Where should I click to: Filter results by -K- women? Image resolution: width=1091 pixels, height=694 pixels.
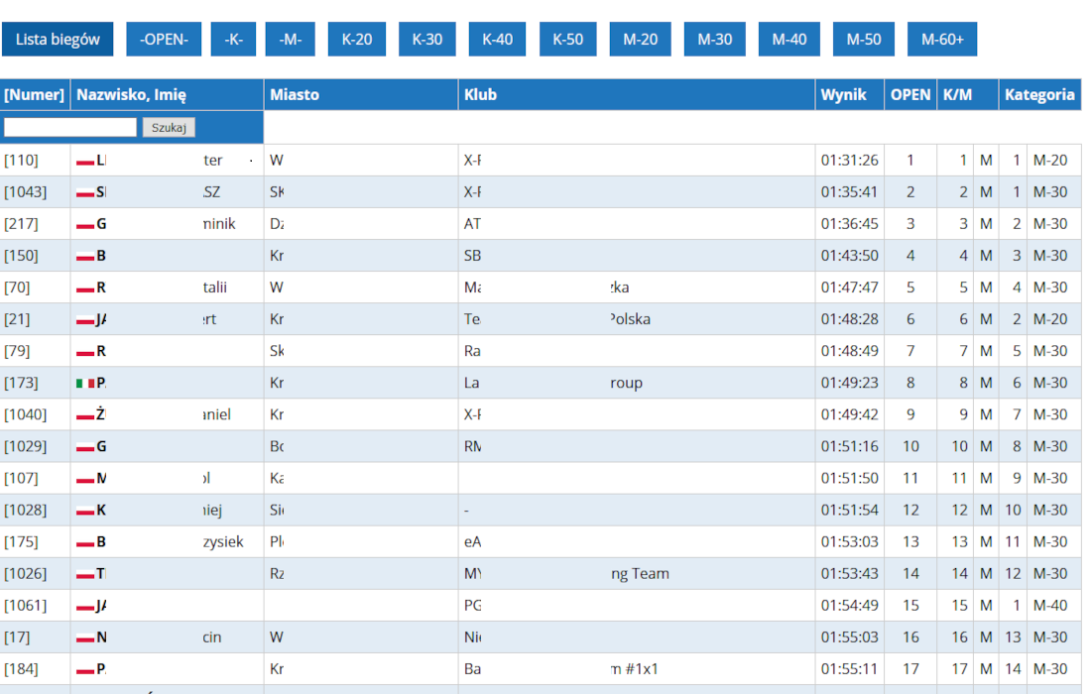(233, 39)
